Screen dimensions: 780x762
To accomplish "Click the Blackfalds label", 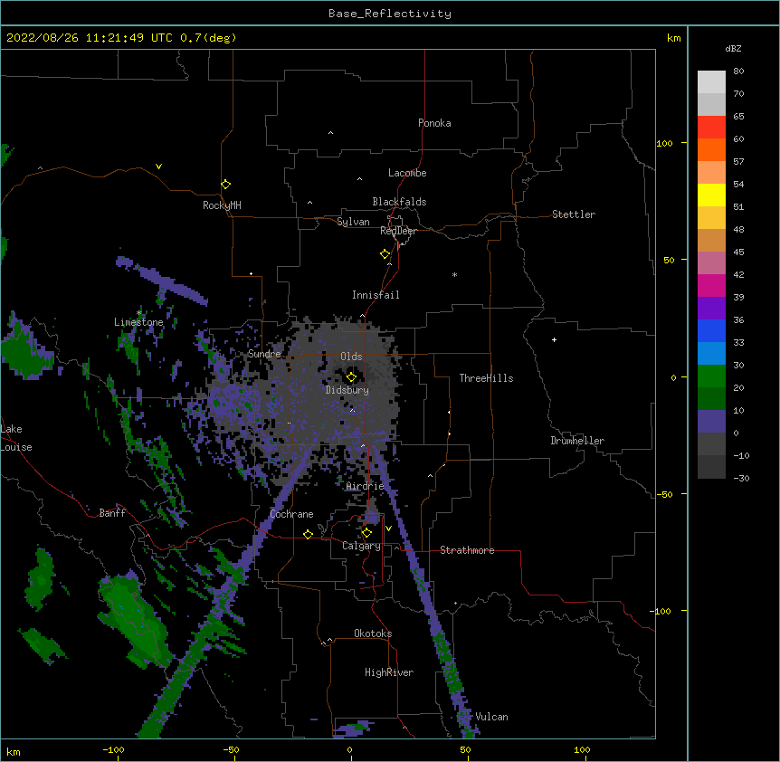I will (x=399, y=202).
